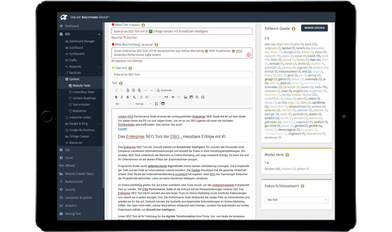Click the red warning icon in Meta Beschreibung
Viewport: 392px width, 232px height.
point(249,55)
